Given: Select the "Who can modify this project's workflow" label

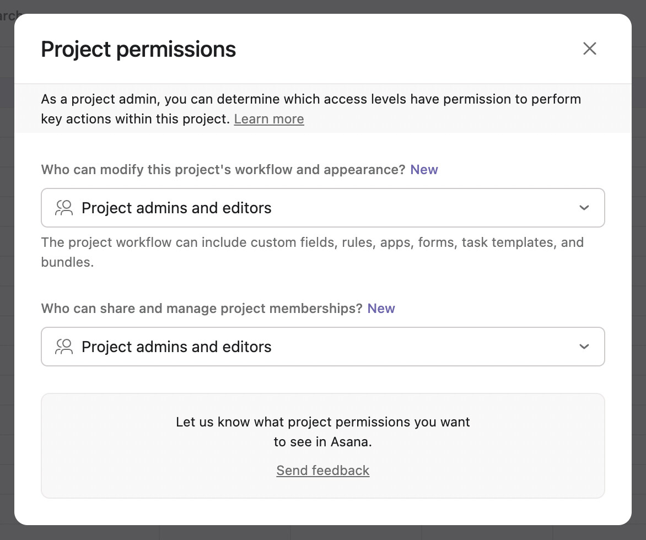Looking at the screenshot, I should point(223,170).
